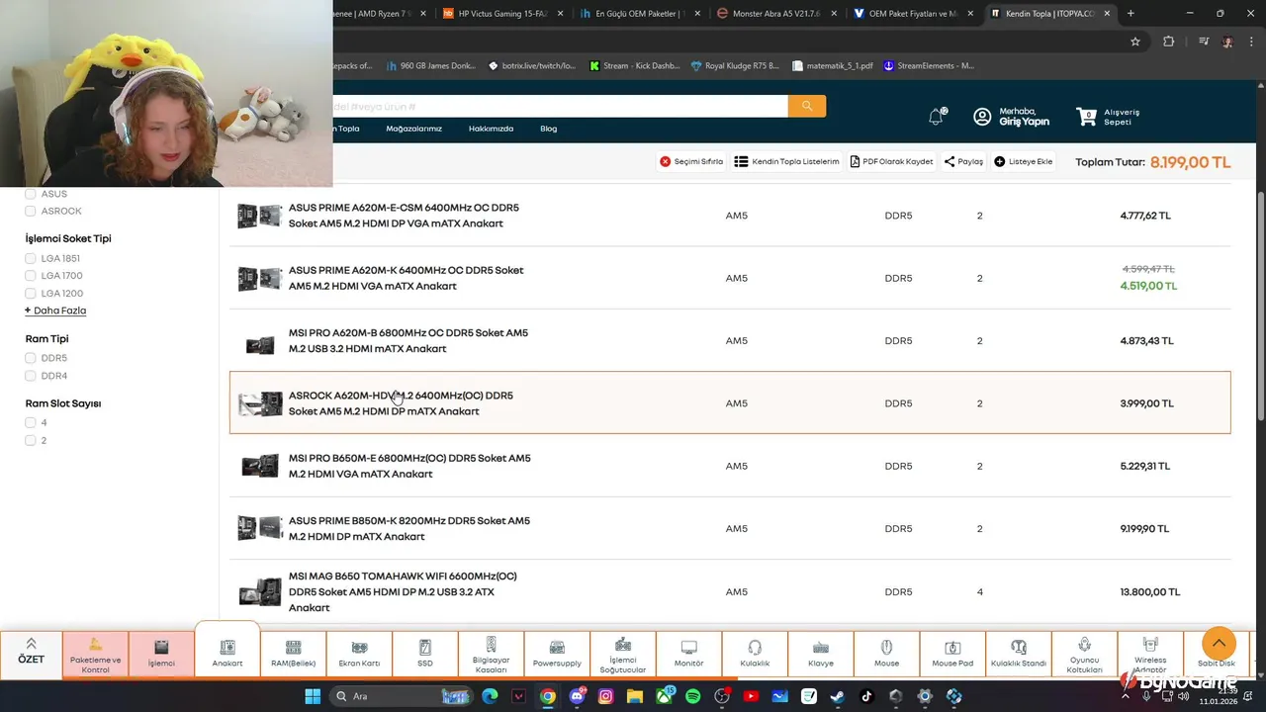Select MSI PRO B650M-E motherboard
The height and width of the screenshot is (712, 1266).
click(730, 466)
